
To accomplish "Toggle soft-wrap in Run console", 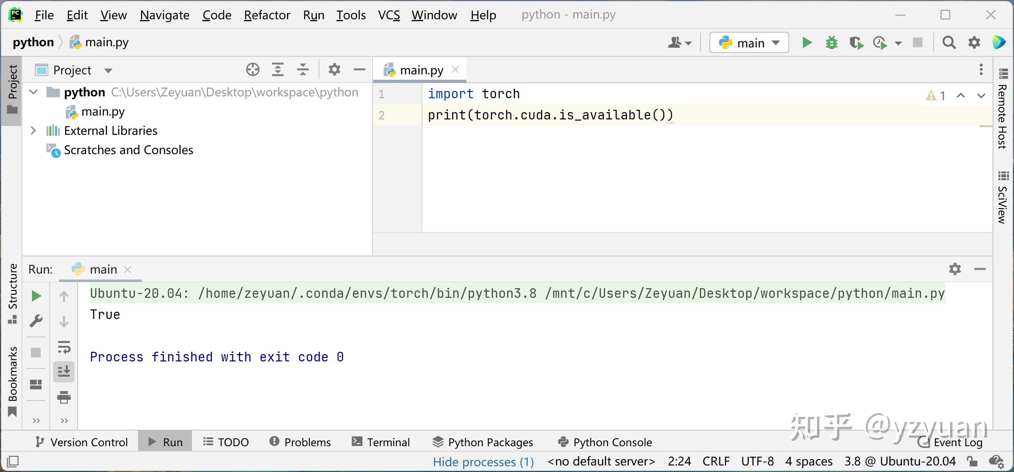I will (x=64, y=347).
